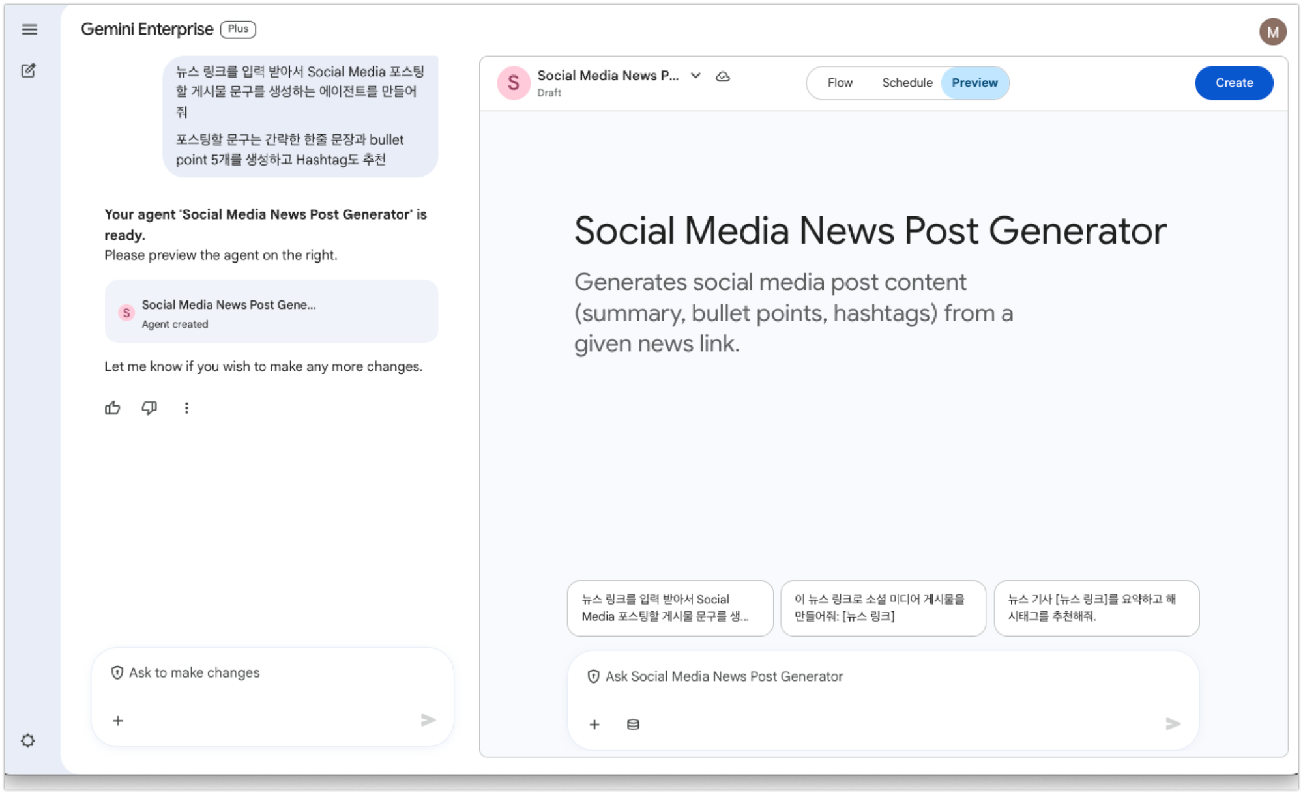Screen dimensions: 1303x795
Task: Open the Social Media News Post Gene... agent card
Action: coord(271,311)
